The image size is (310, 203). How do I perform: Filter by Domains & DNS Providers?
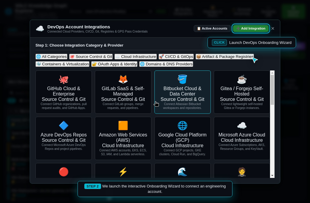pyautogui.click(x=166, y=64)
